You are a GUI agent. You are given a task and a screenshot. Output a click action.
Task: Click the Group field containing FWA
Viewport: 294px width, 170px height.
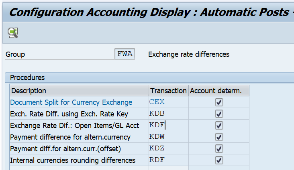point(125,54)
